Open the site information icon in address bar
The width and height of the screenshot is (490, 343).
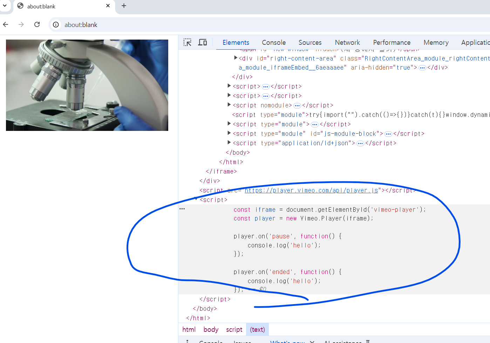pyautogui.click(x=56, y=24)
